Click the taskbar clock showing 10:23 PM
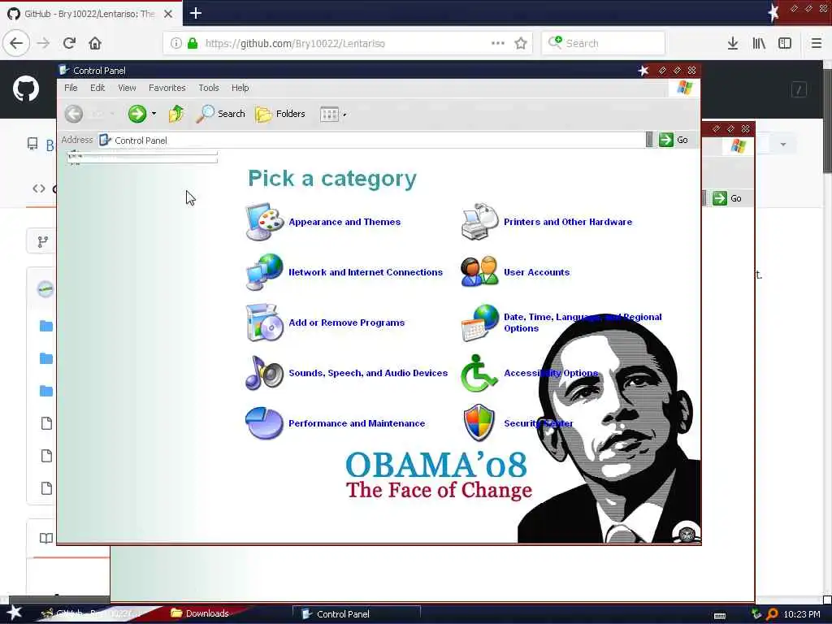Screen dimensions: 832x624 802,614
